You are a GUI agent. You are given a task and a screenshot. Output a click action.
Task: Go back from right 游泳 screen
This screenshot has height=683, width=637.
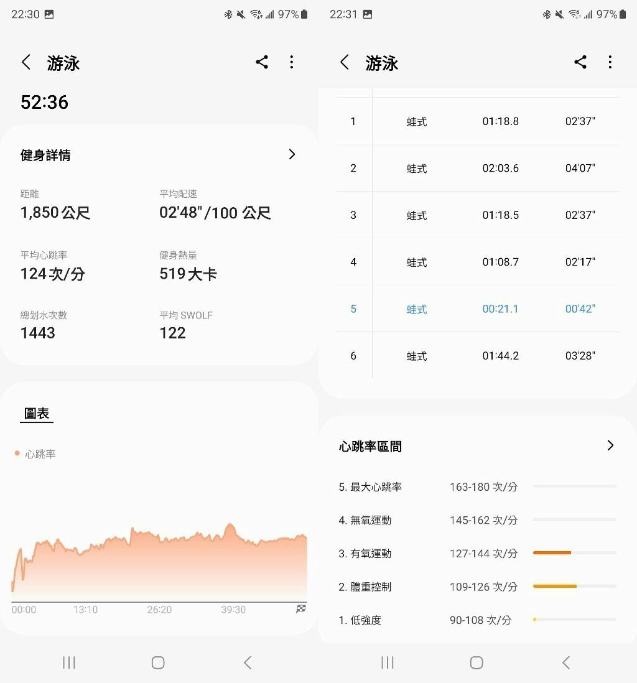pos(345,62)
